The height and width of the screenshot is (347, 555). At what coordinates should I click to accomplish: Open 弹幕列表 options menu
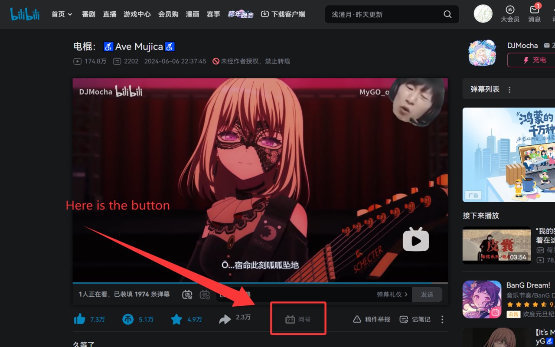(x=509, y=89)
